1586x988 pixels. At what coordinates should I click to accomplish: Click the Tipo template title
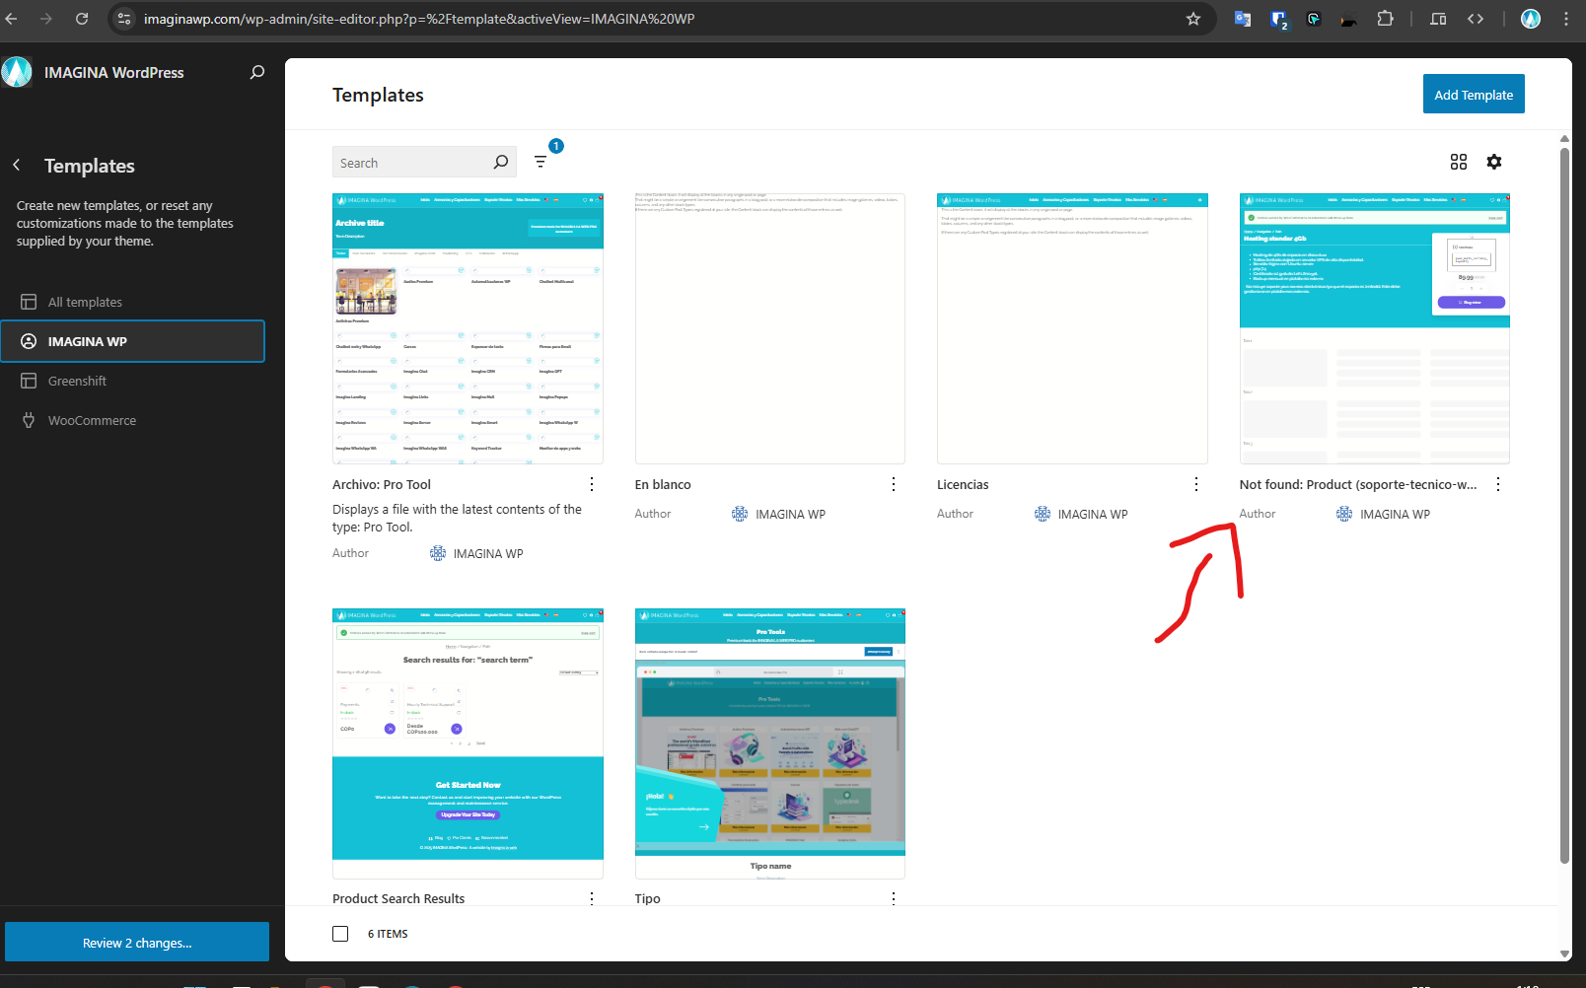(648, 898)
